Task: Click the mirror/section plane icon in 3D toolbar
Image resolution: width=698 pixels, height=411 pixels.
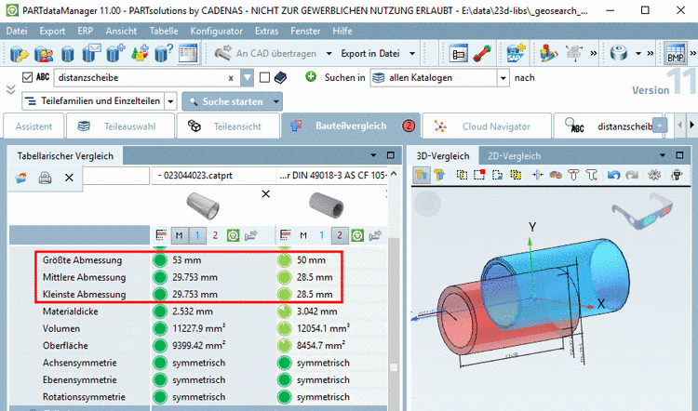Action: pos(537,175)
